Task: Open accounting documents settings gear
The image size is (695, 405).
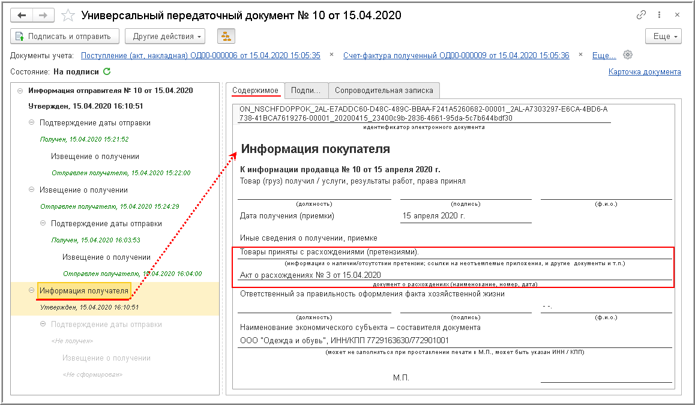Action: (x=627, y=55)
